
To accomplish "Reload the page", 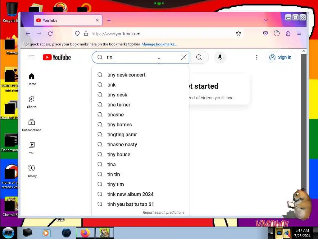I will coord(51,34).
